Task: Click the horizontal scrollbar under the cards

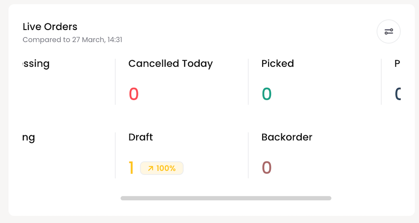Action: pos(226,198)
